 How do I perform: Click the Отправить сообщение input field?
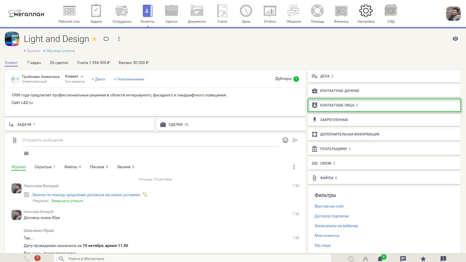[150, 140]
